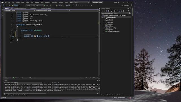This screenshot has height=102, width=181.
Task: Click the Solution Explorer search magnifier icon
Action: (129, 13)
